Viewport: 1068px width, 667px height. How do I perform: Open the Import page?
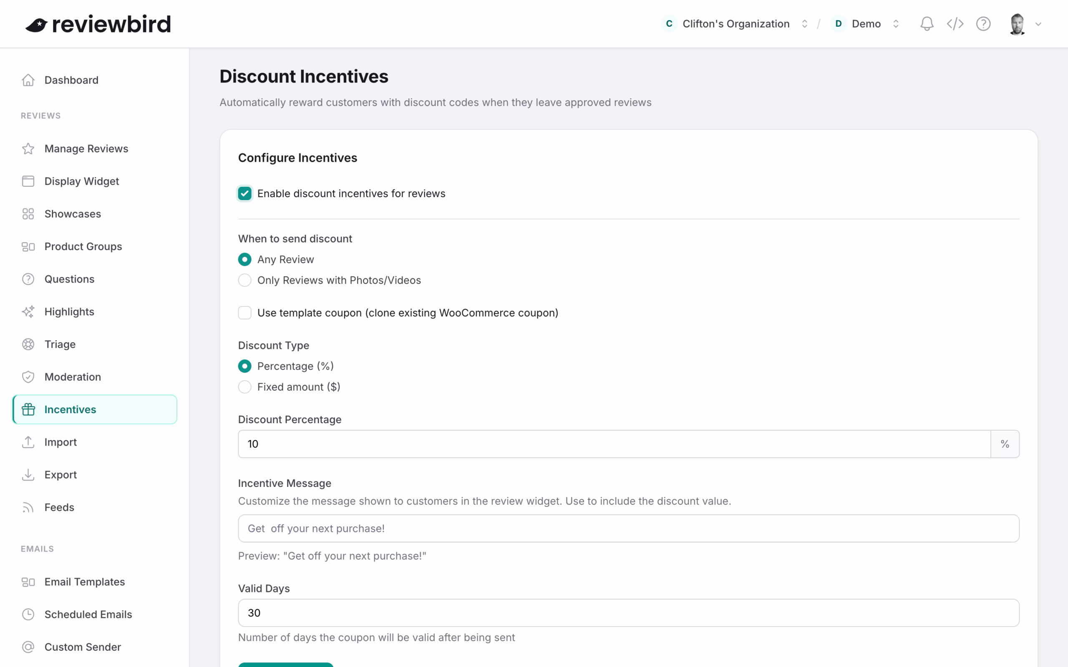(x=94, y=442)
